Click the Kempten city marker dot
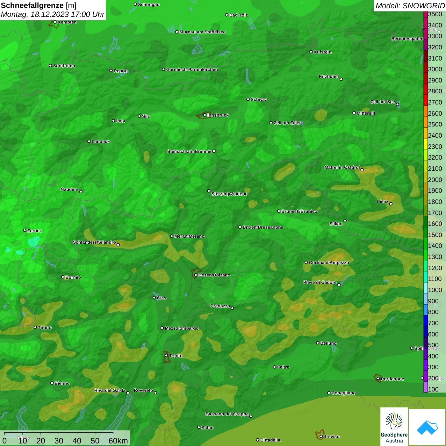Screen dimensions: 446x446 [x=55, y=22]
